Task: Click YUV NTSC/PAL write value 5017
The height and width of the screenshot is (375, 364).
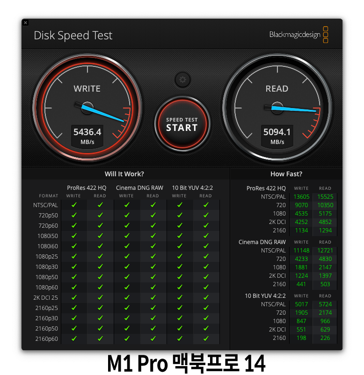Action: pyautogui.click(x=301, y=304)
